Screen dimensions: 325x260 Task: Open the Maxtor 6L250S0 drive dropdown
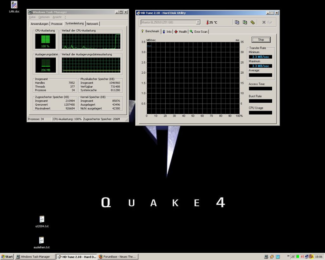click(198, 22)
